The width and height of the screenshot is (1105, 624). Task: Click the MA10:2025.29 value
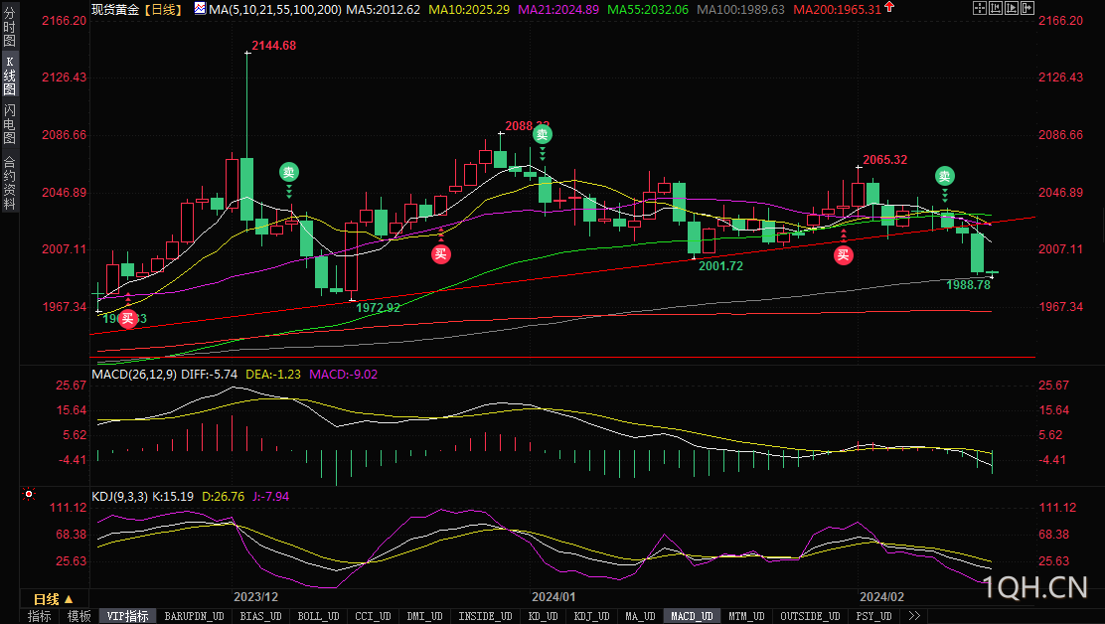coord(469,9)
